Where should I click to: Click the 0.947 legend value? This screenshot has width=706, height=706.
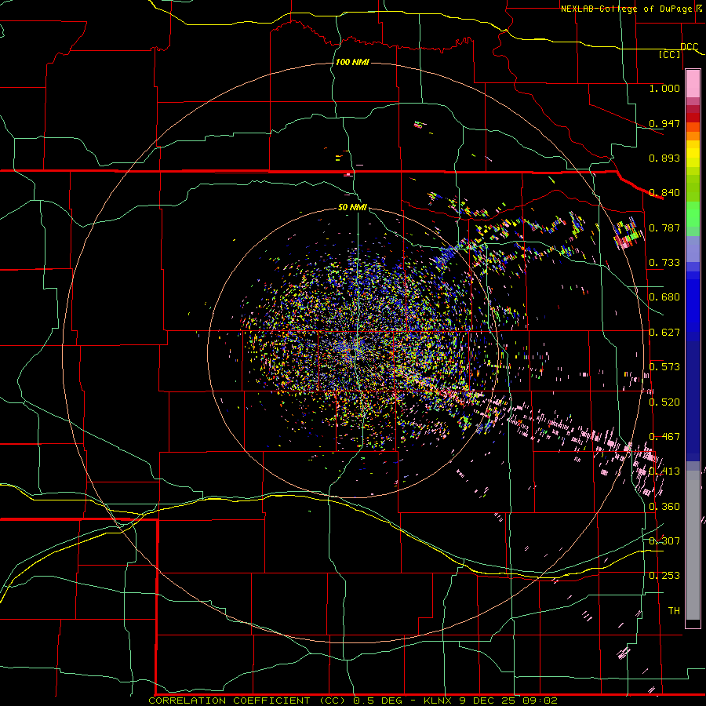(x=664, y=123)
